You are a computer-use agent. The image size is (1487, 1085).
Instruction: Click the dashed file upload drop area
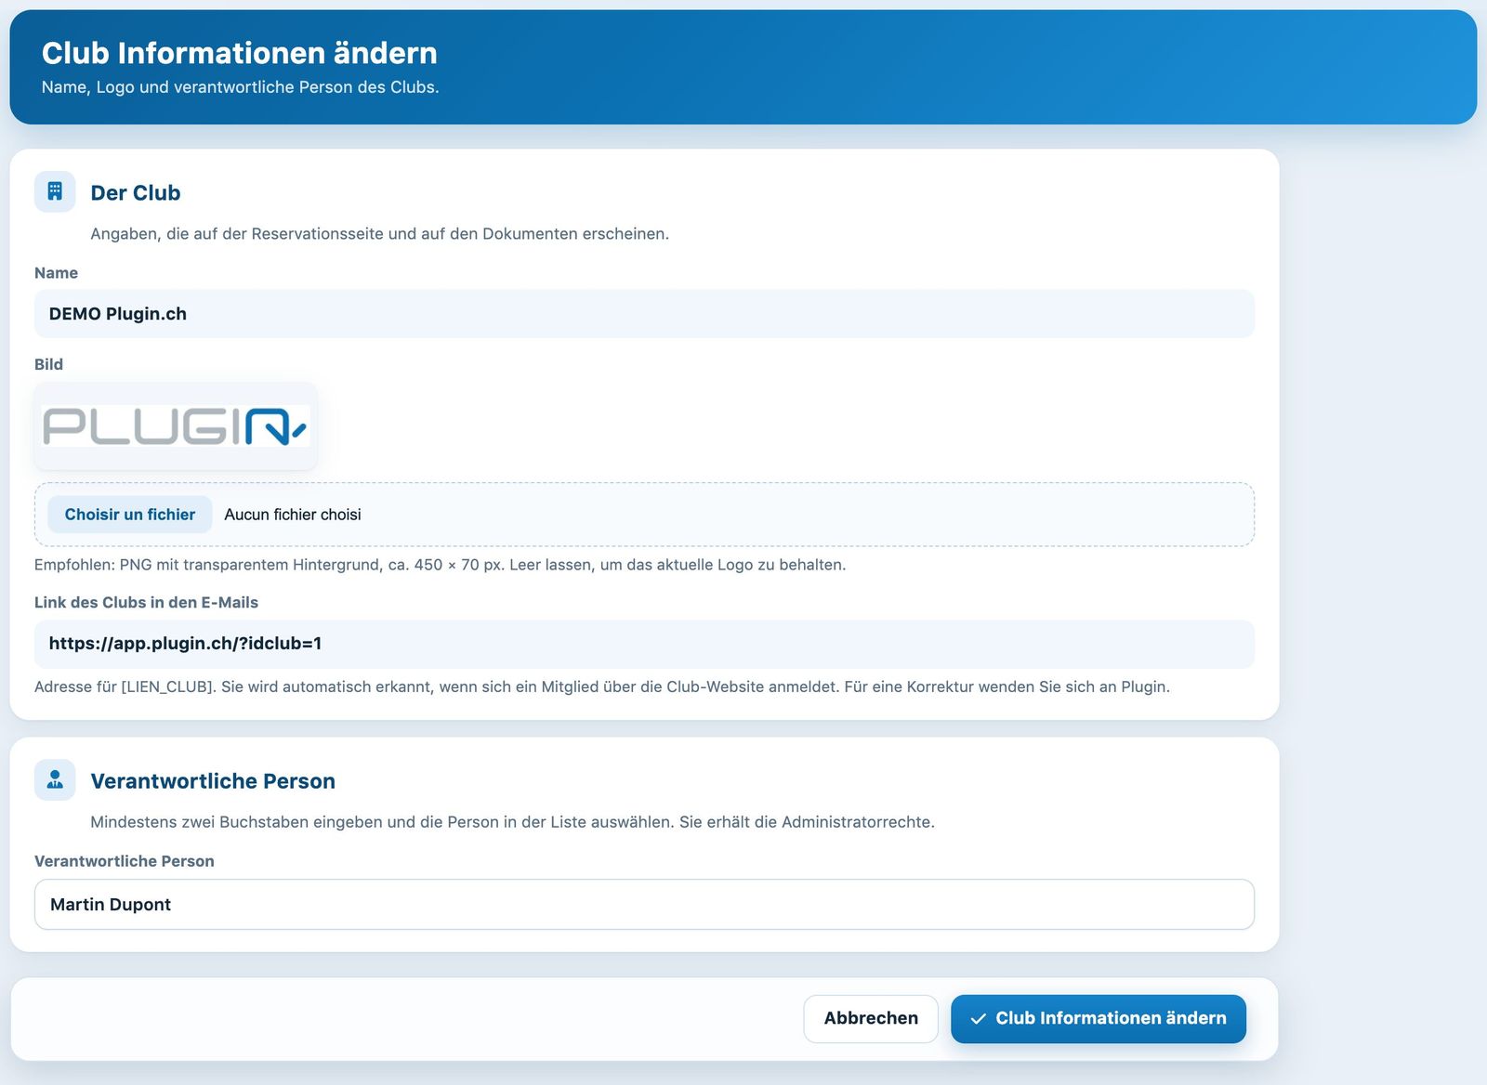tap(644, 515)
